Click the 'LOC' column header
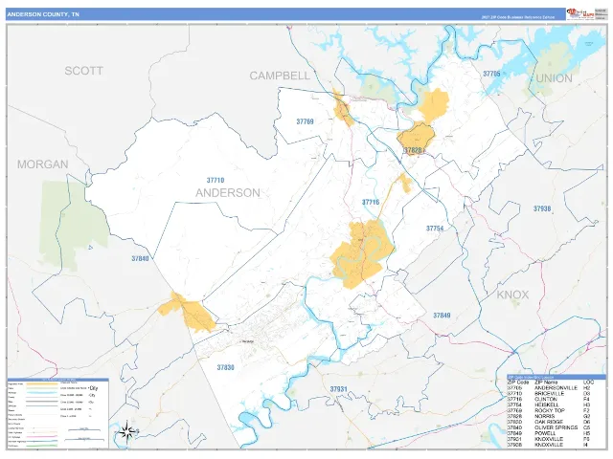 click(588, 382)
